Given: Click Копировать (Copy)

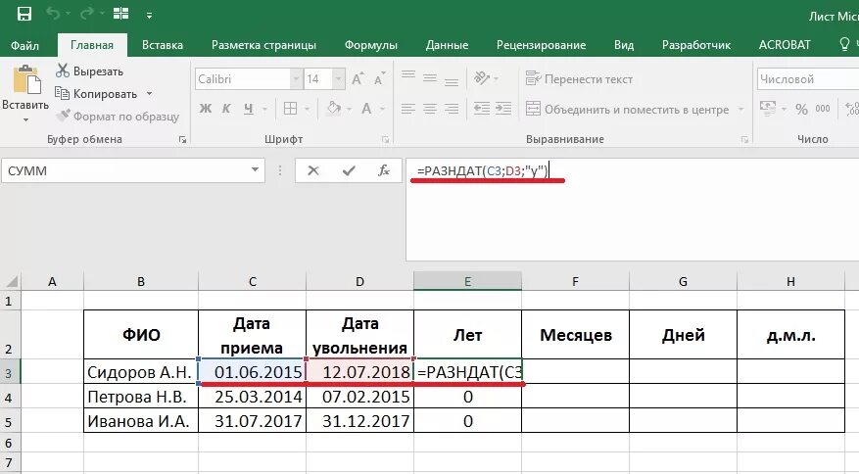Looking at the screenshot, I should click(x=96, y=94).
